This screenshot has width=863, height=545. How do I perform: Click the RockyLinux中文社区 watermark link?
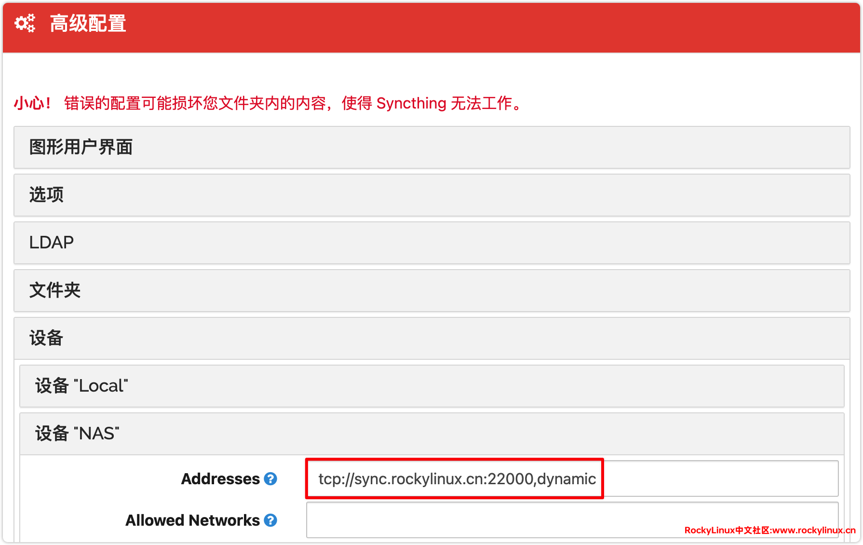coord(769,530)
